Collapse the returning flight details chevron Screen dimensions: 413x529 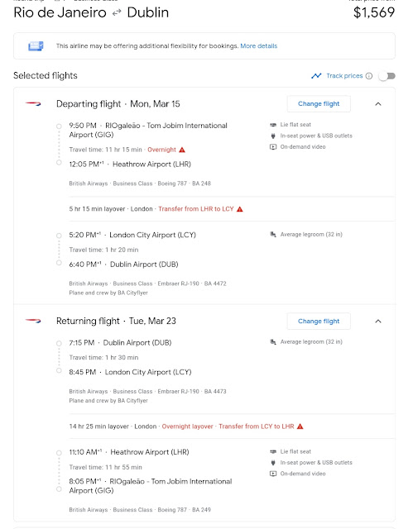(378, 322)
